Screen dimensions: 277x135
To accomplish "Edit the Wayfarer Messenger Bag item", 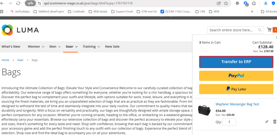I will point(267,122).
